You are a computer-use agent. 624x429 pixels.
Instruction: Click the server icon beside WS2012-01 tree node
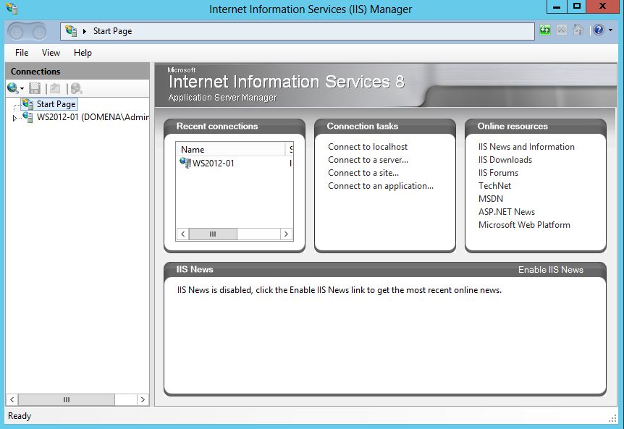click(28, 117)
